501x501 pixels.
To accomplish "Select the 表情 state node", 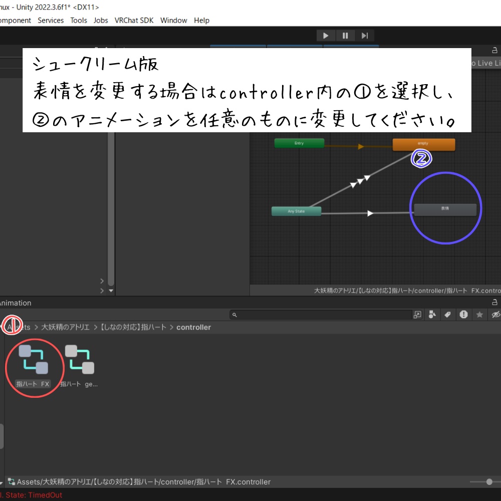I will tap(445, 209).
